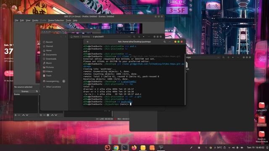Click the microphone icon in system tray
Screen dimensions: 269x151
pyautogui.click(x=237, y=148)
